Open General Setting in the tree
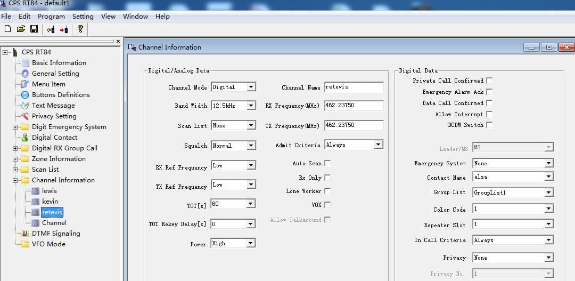Image resolution: width=575 pixels, height=281 pixels. tap(55, 74)
